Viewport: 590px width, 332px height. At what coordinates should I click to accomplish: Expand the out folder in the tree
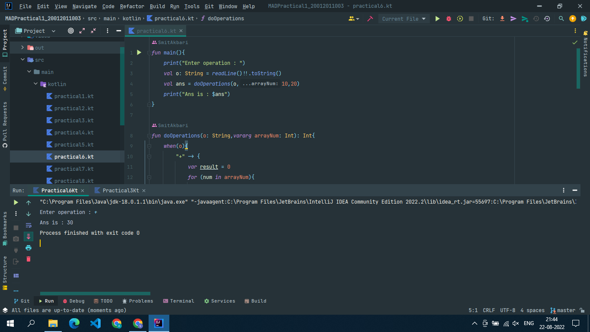22,48
